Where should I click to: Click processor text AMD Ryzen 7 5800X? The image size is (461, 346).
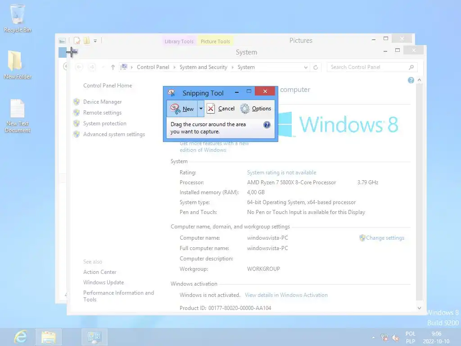pos(291,182)
